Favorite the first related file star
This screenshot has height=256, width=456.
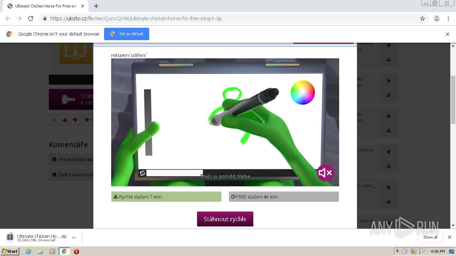click(389, 45)
